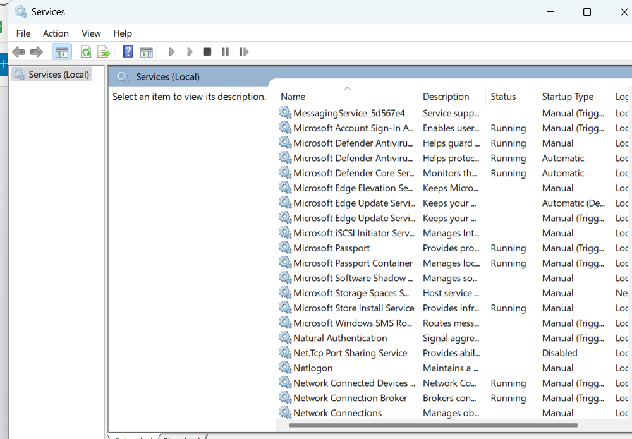This screenshot has width=632, height=439.
Task: Toggle the Show/Hide Action Pane toolbar icon
Action: [x=147, y=52]
